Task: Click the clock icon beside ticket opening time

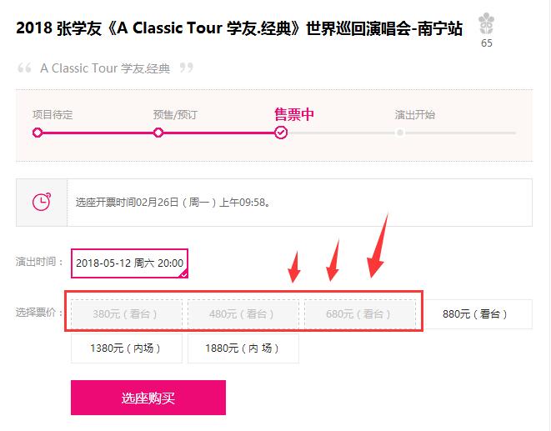Action: click(x=42, y=202)
